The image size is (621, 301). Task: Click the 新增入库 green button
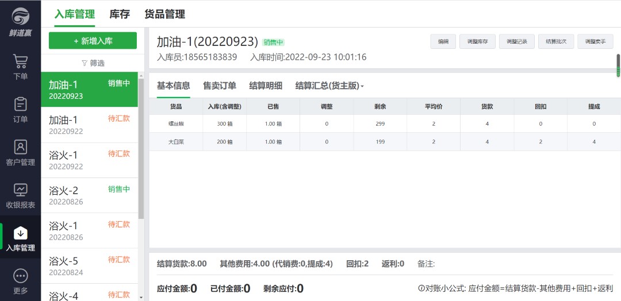click(93, 41)
